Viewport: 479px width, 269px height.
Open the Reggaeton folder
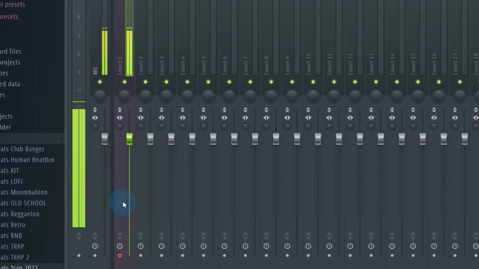19,214
